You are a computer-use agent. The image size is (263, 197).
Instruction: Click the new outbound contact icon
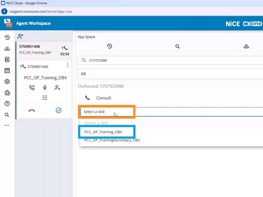coord(20,36)
